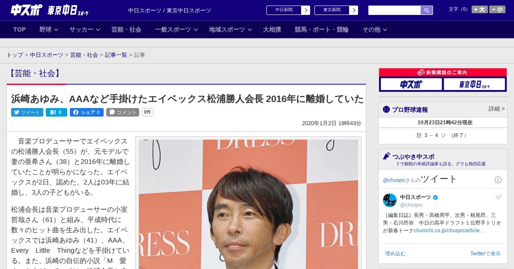Click つぶやき中スポ heading icon

coord(387,156)
